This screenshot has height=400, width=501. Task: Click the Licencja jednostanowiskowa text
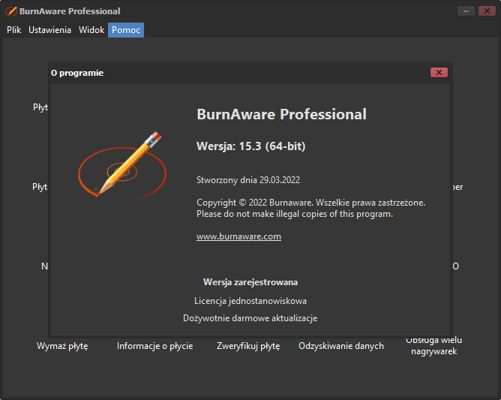point(250,301)
